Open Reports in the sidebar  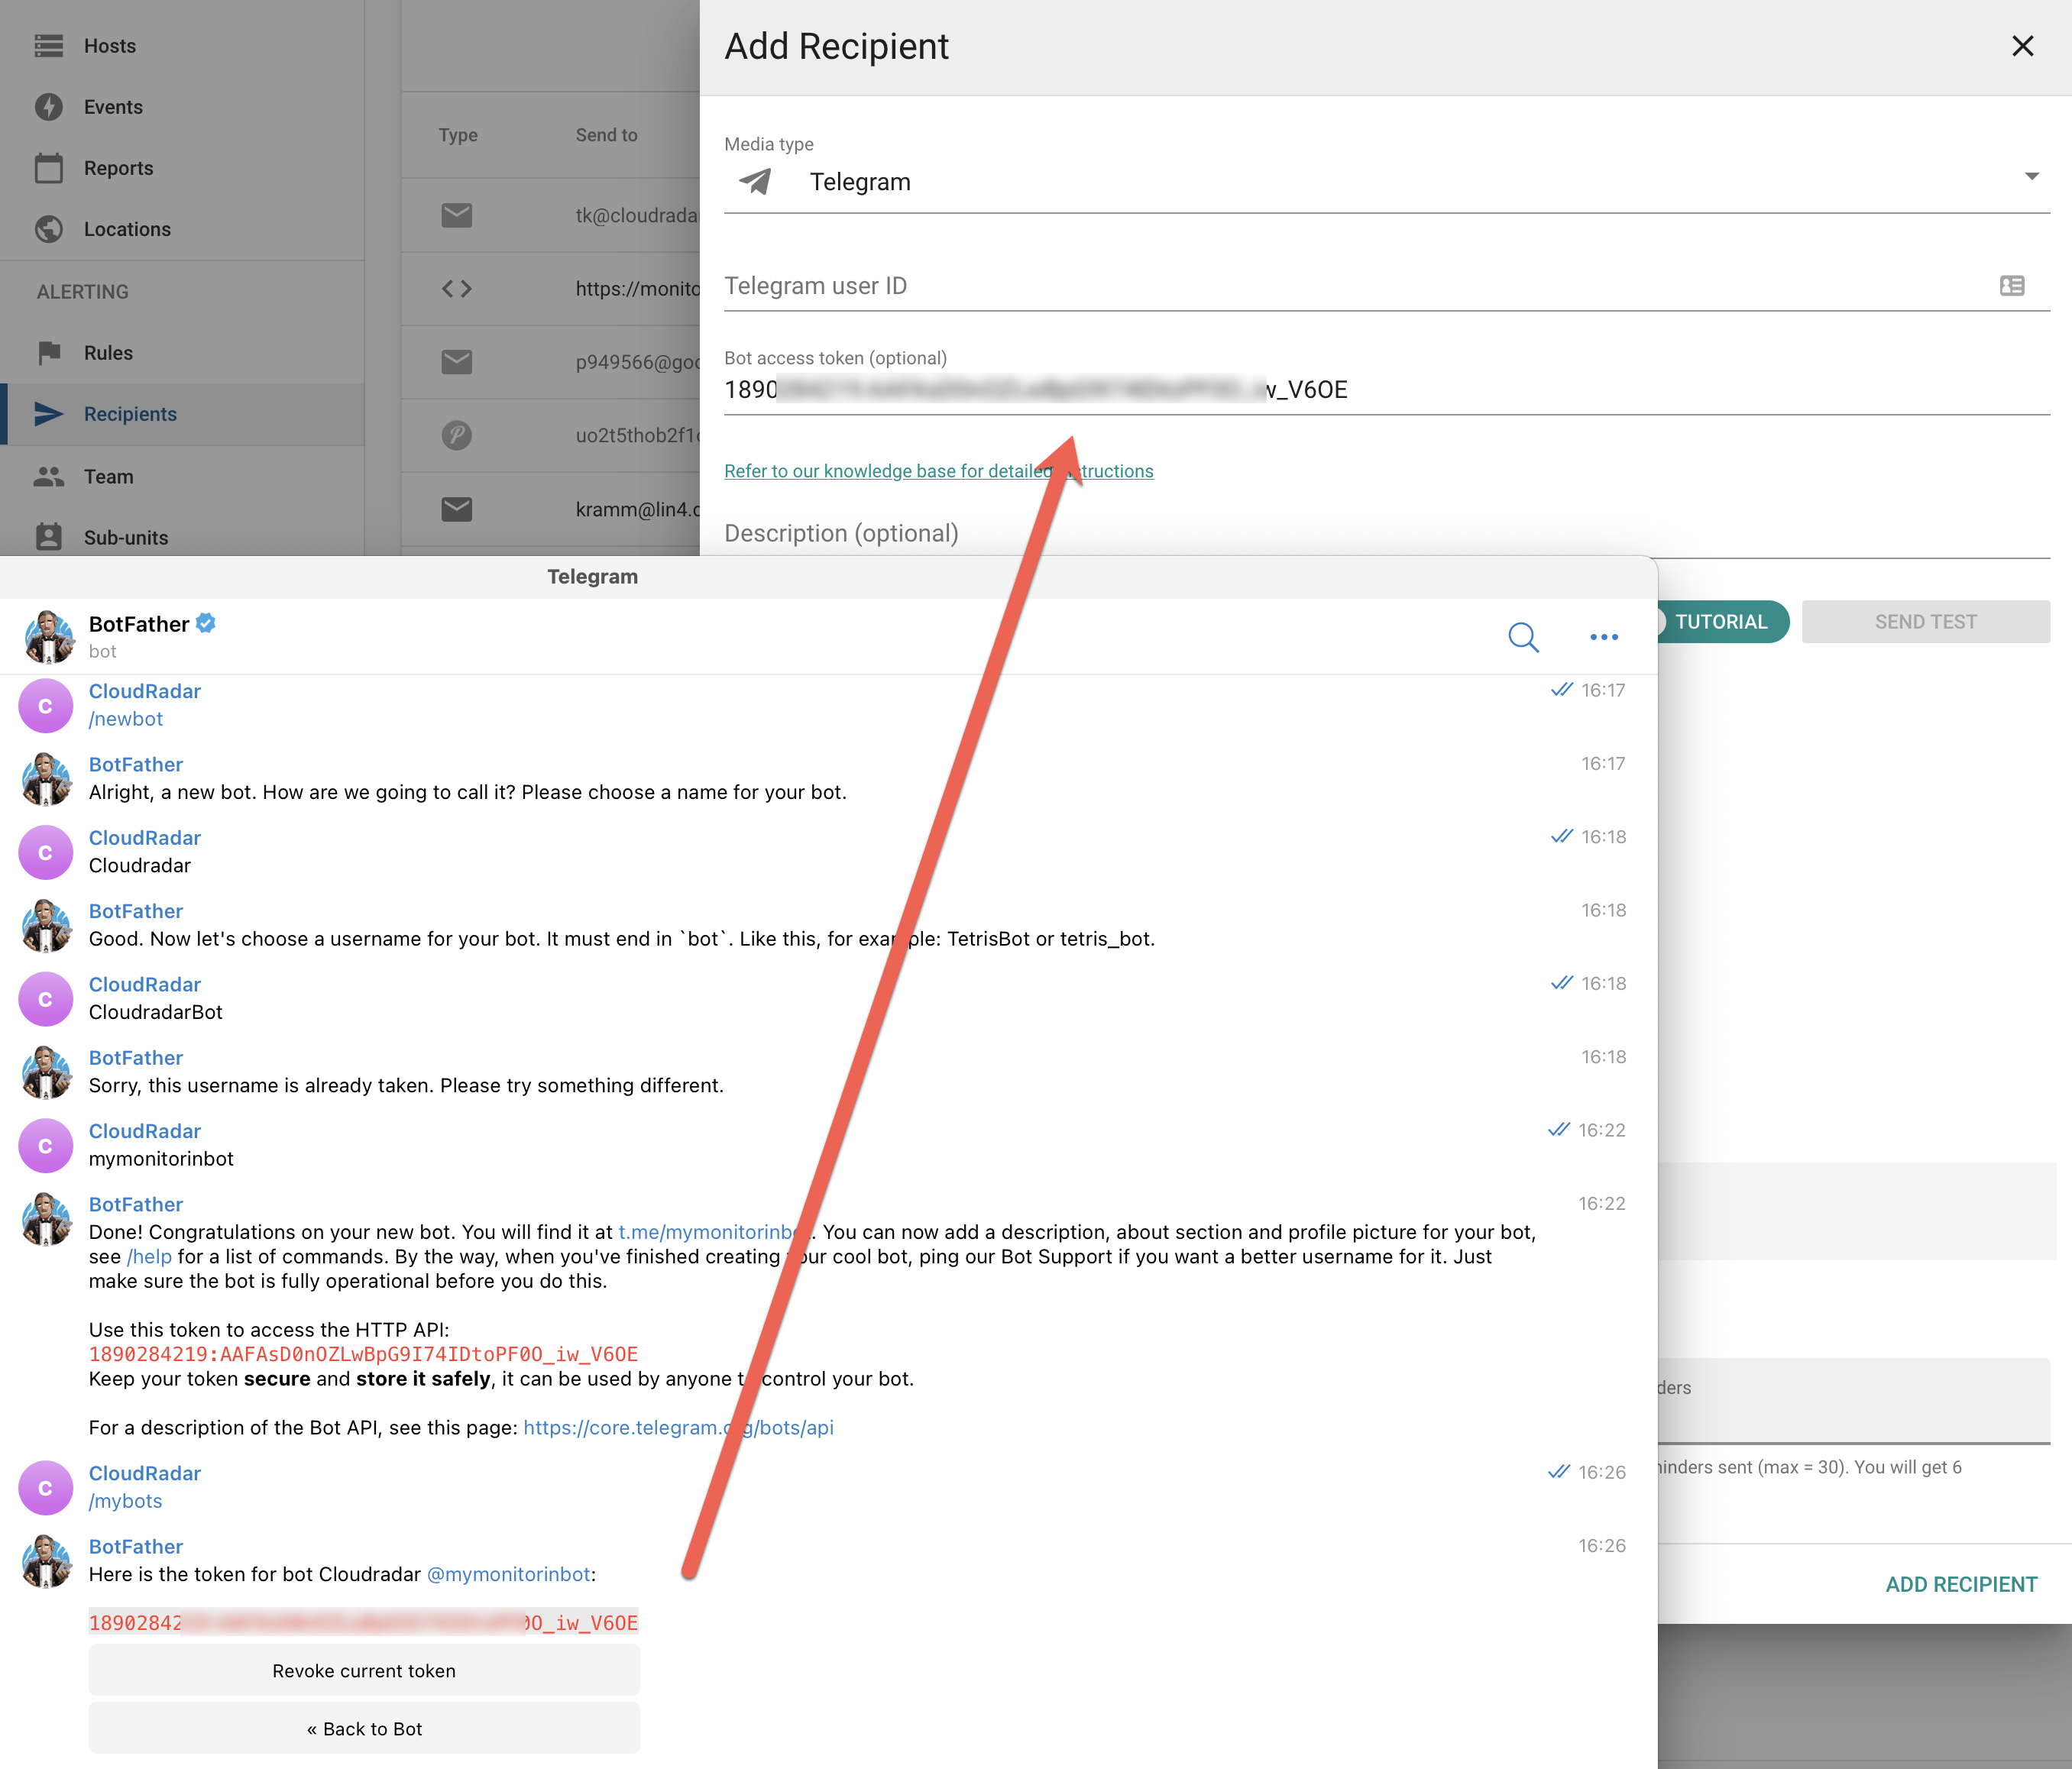[x=118, y=168]
